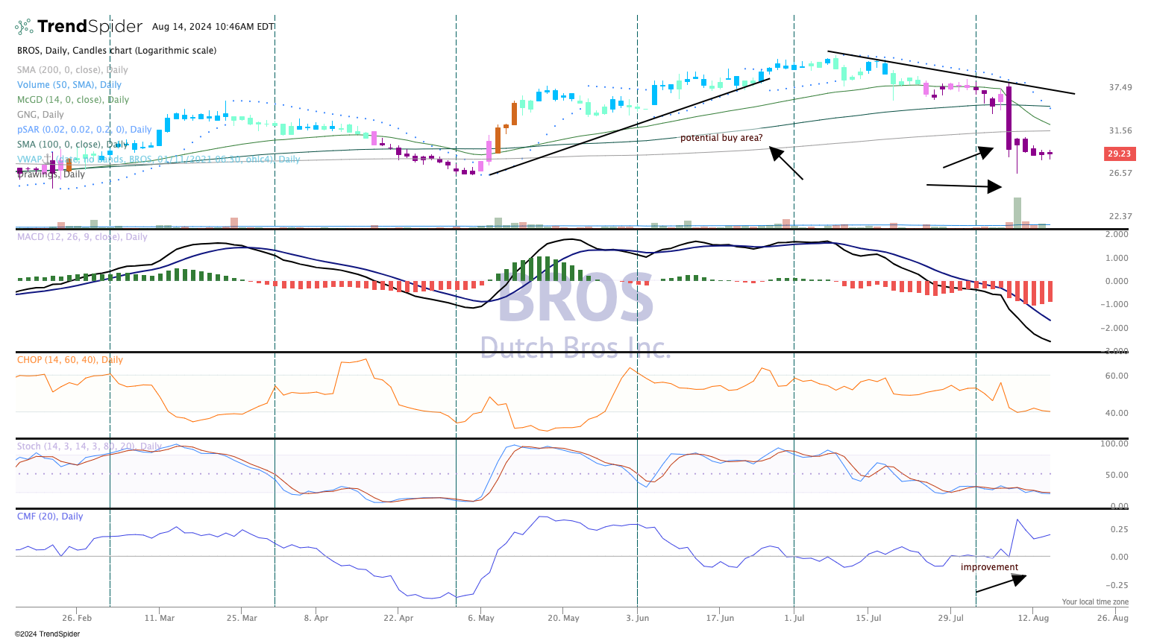Click the 'Your local time zone' text
The width and height of the screenshot is (1151, 641).
point(1095,601)
